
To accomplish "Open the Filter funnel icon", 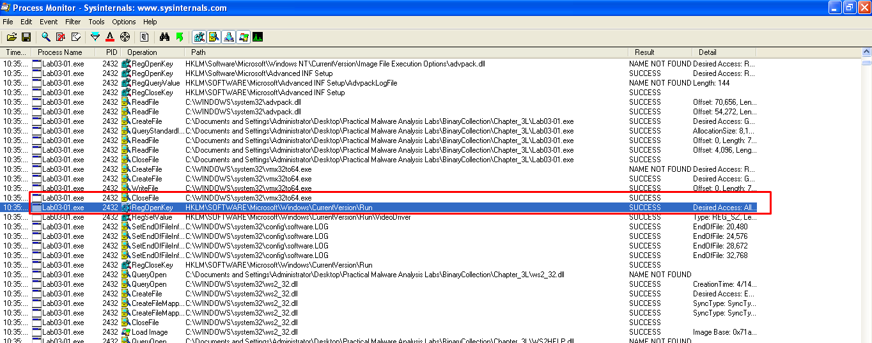I will 95,37.
